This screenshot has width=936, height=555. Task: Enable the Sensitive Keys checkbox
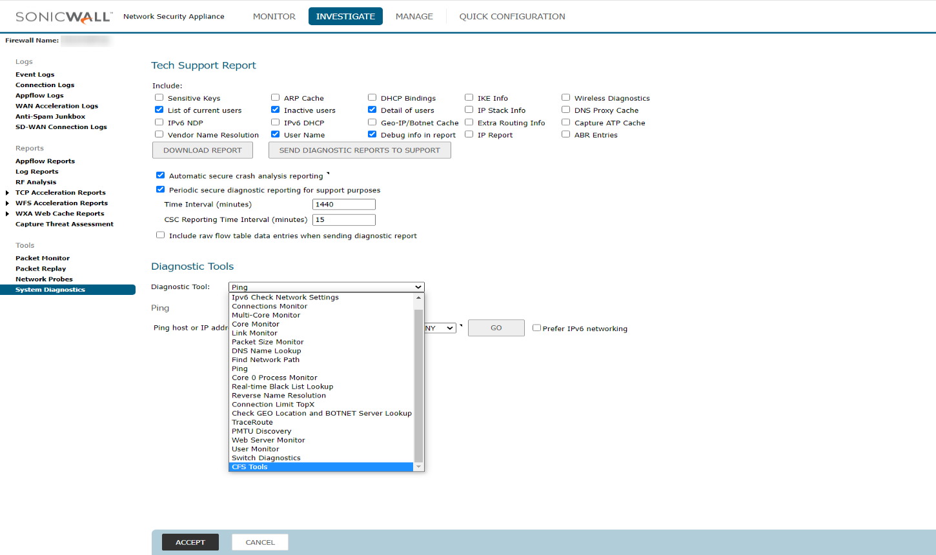[159, 97]
